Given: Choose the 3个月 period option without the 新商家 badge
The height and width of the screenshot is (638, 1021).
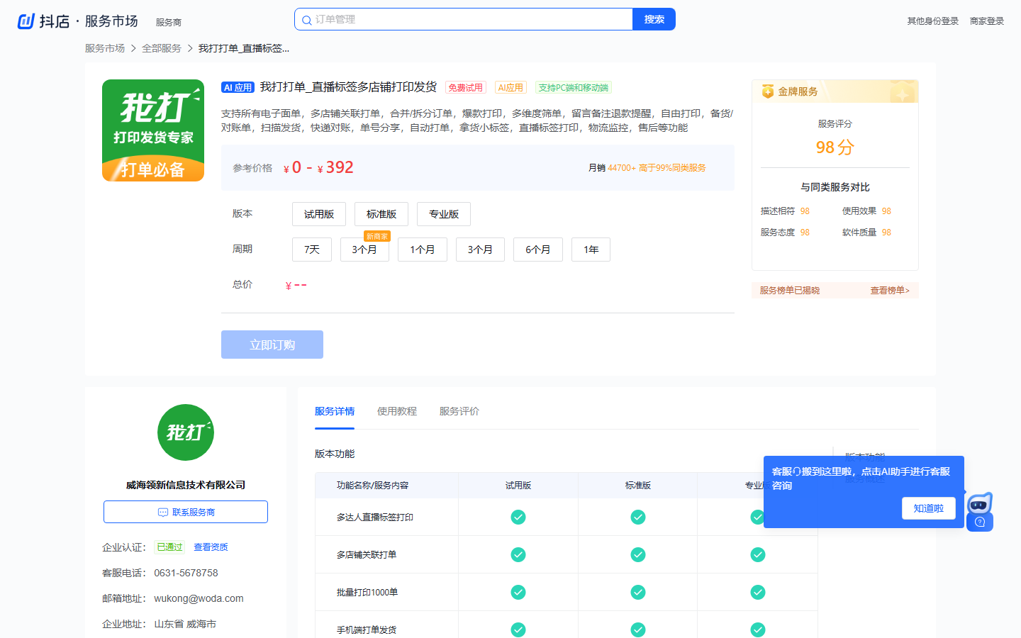Looking at the screenshot, I should (x=480, y=250).
